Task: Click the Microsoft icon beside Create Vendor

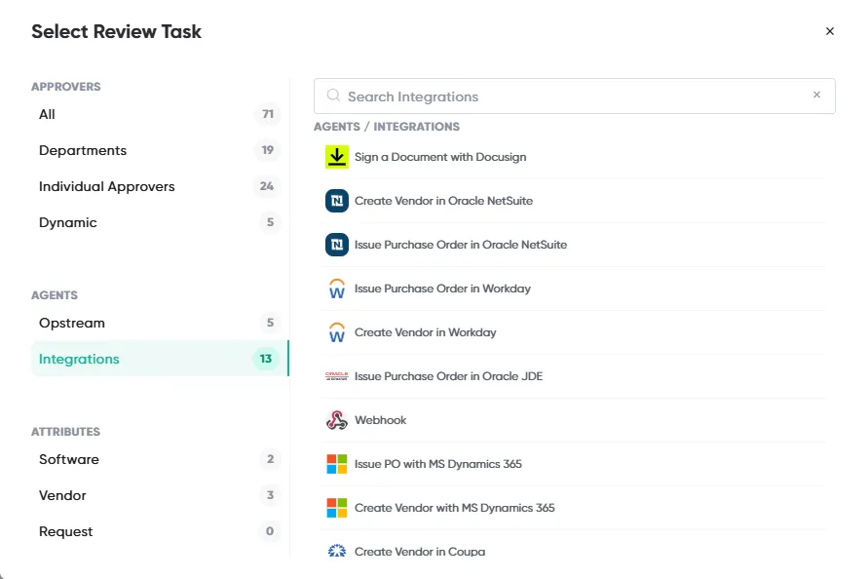Action: click(336, 508)
